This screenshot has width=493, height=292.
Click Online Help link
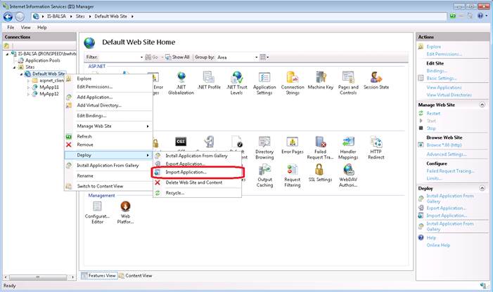coord(438,245)
